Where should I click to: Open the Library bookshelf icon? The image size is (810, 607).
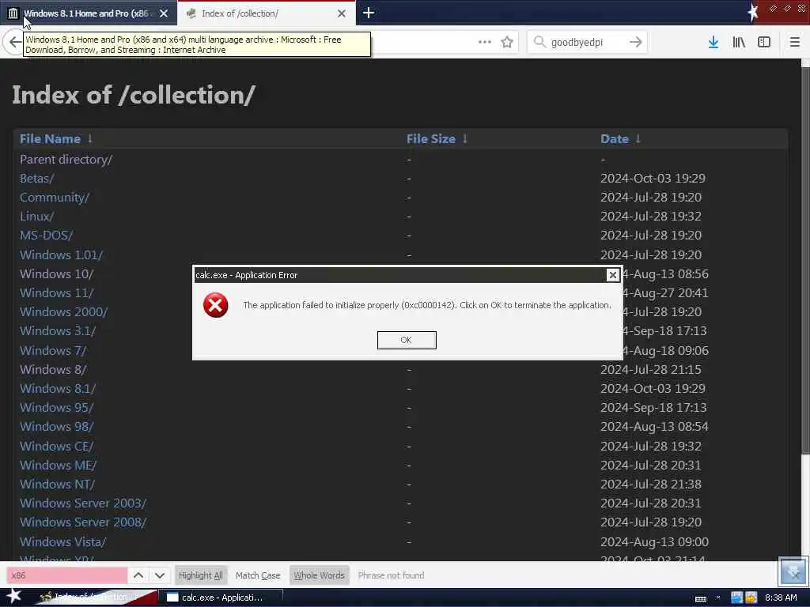[739, 42]
